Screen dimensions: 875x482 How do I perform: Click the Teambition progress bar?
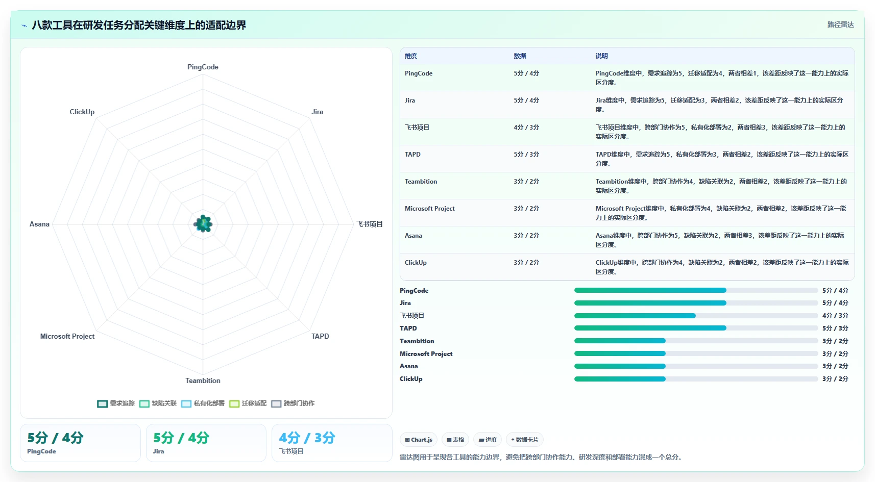click(x=696, y=341)
